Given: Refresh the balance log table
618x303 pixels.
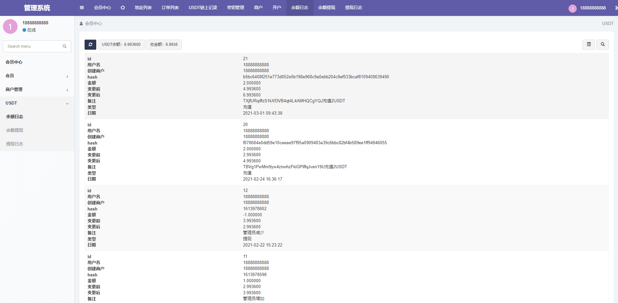Looking at the screenshot, I should pyautogui.click(x=90, y=44).
